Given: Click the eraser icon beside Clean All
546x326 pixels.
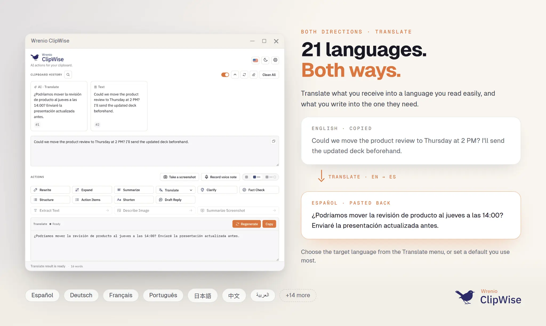Looking at the screenshot, I should 254,75.
